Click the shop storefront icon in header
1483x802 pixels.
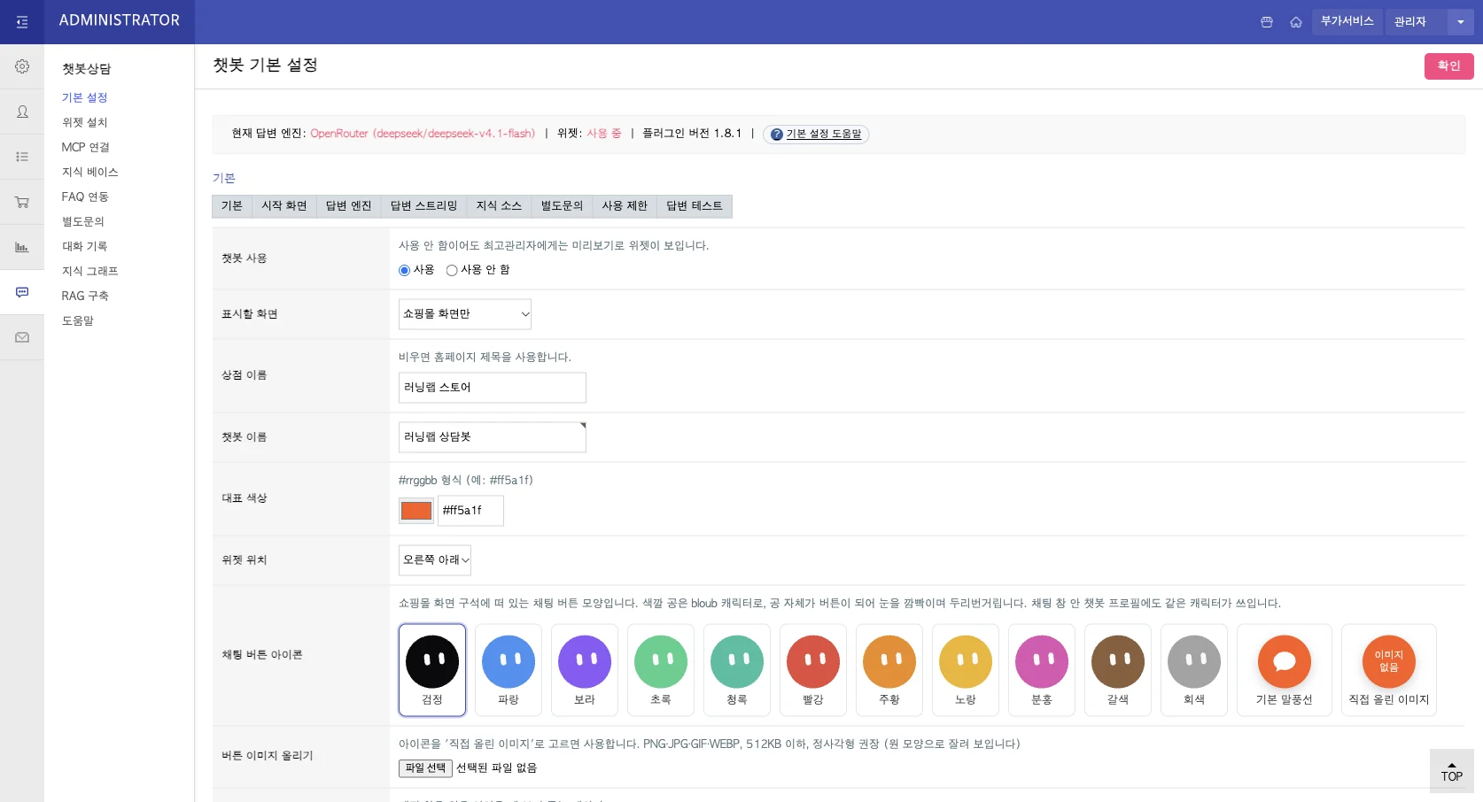1267,22
